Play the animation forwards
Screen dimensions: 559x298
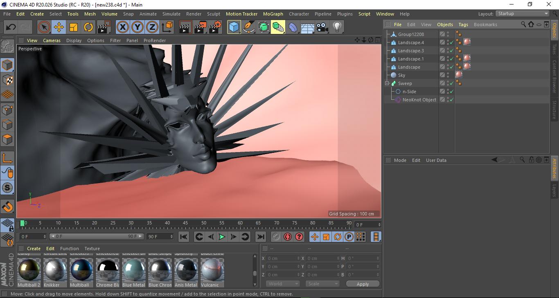(x=222, y=237)
